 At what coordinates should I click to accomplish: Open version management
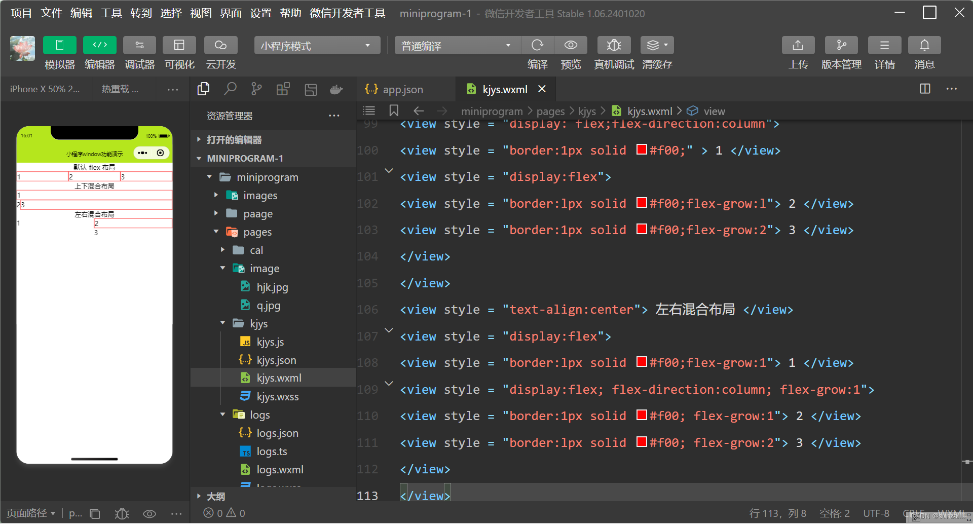(841, 45)
